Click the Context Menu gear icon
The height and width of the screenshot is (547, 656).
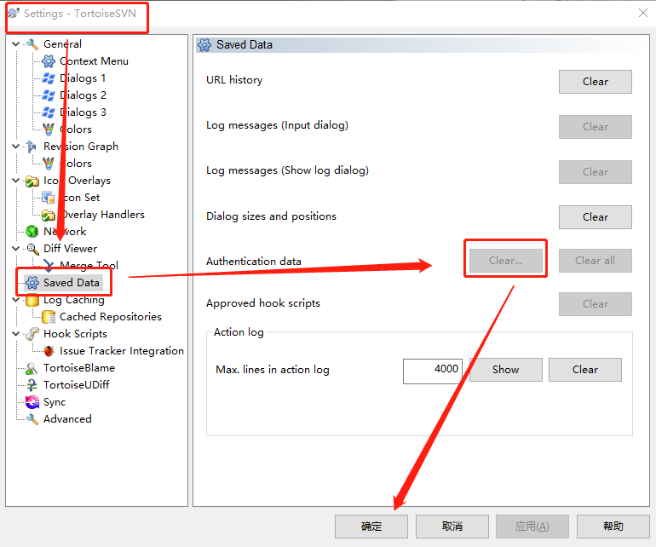coord(49,61)
